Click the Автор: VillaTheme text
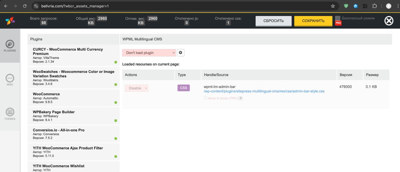 click(x=46, y=58)
